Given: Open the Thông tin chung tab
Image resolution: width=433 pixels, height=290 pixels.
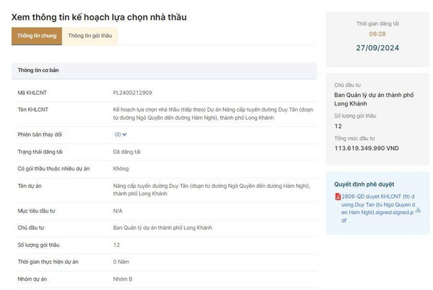Looking at the screenshot, I should (37, 36).
